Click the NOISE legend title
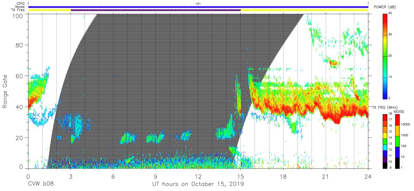 click(399, 112)
